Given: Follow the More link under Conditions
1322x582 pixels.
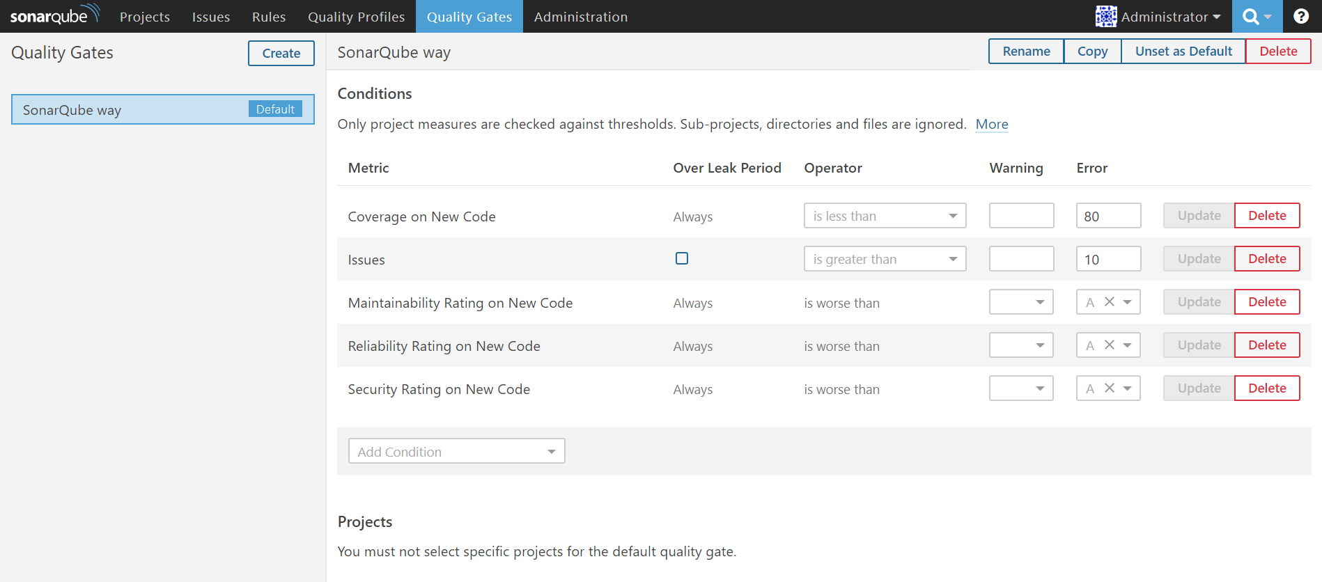Looking at the screenshot, I should click(991, 125).
